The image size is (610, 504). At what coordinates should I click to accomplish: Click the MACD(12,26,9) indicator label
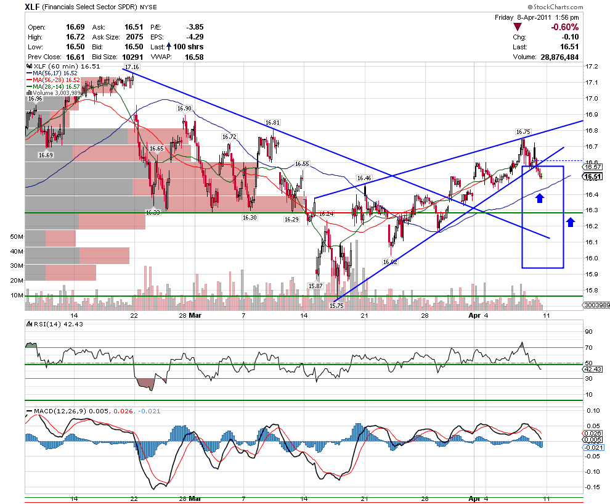point(60,411)
